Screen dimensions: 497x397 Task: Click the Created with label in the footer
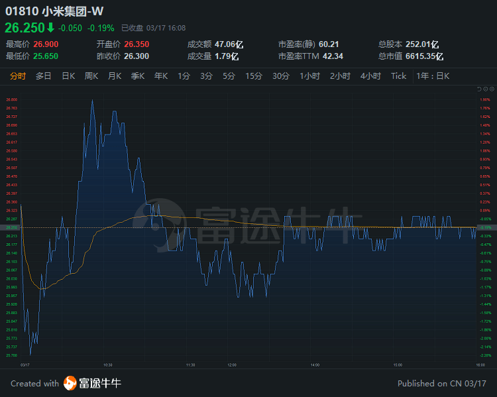35,384
